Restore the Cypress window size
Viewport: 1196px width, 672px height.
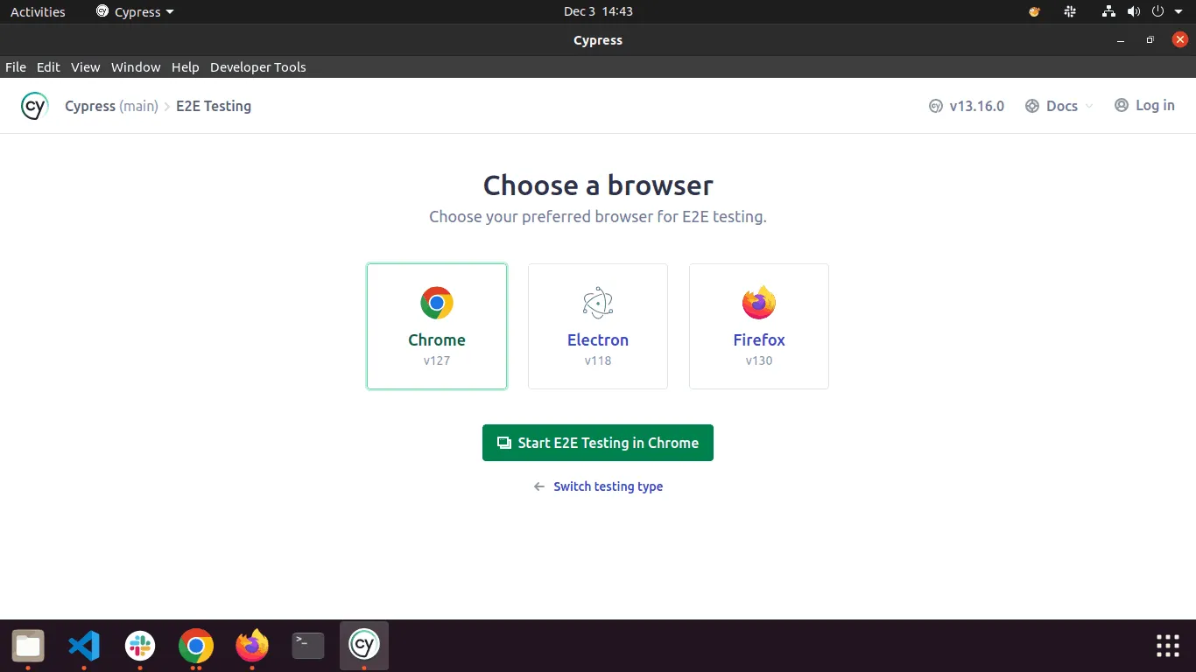pos(1150,40)
